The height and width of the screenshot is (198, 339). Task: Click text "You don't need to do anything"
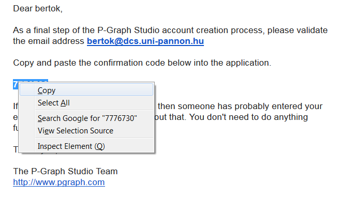(248, 117)
